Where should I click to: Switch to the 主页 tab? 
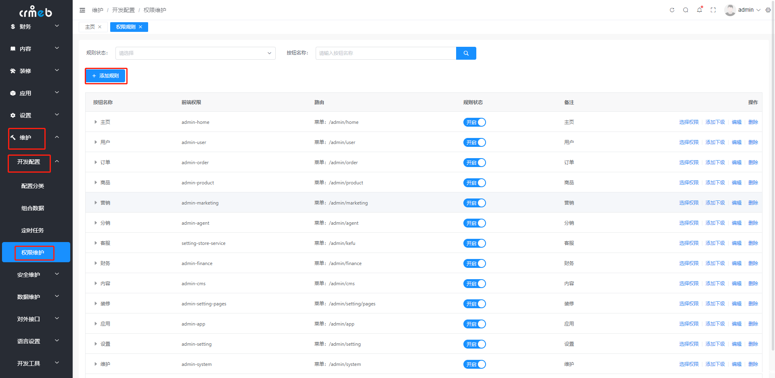[90, 27]
